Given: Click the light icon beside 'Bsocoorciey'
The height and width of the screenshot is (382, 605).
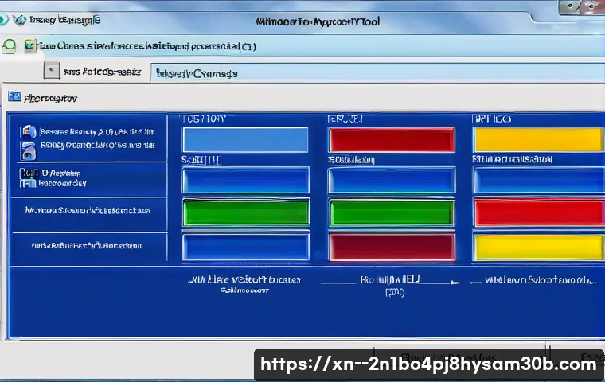Looking at the screenshot, I should (28, 183).
